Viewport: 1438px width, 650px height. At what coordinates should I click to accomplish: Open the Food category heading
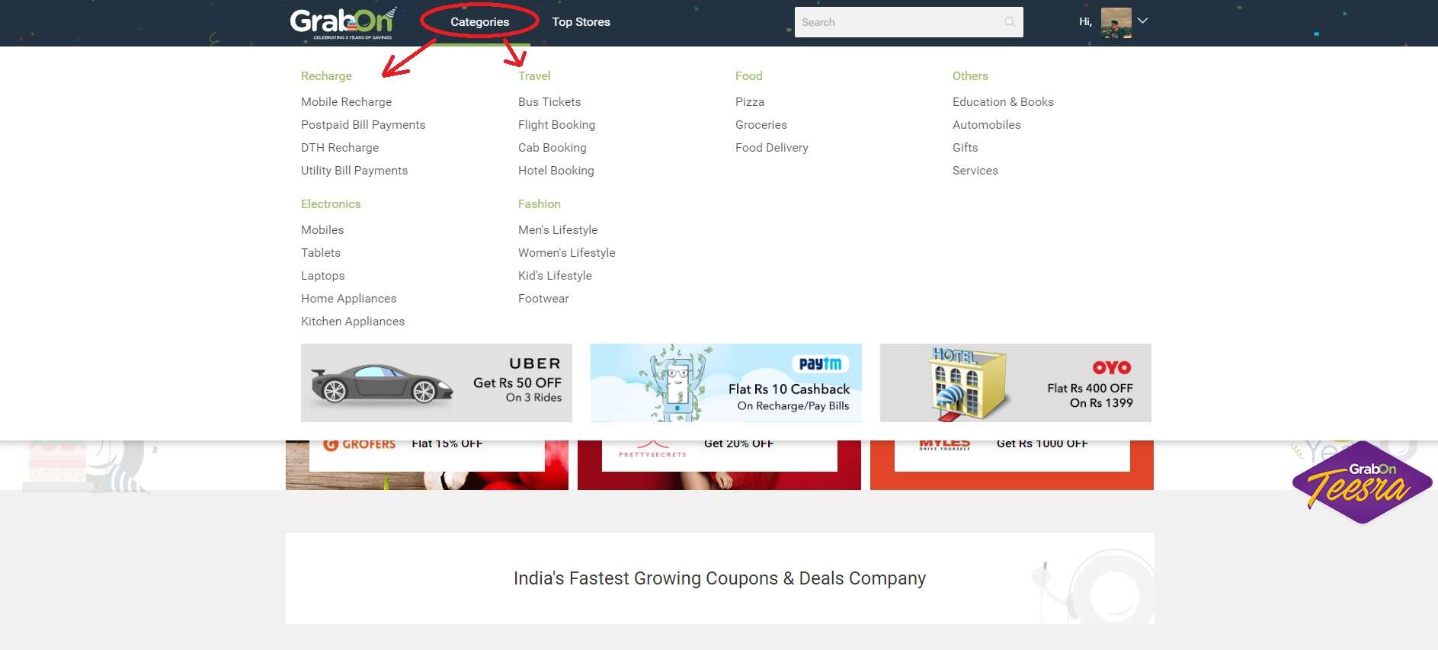[x=749, y=76]
